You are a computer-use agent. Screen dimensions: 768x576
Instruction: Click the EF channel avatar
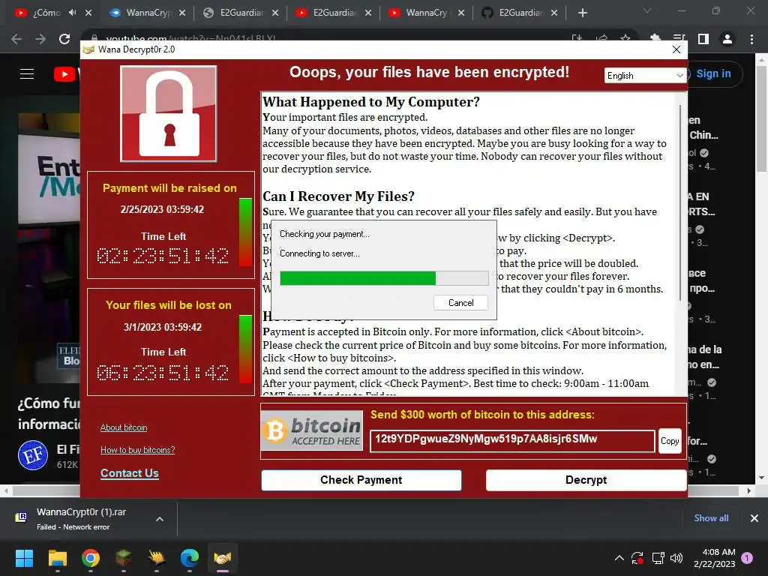[x=33, y=455]
